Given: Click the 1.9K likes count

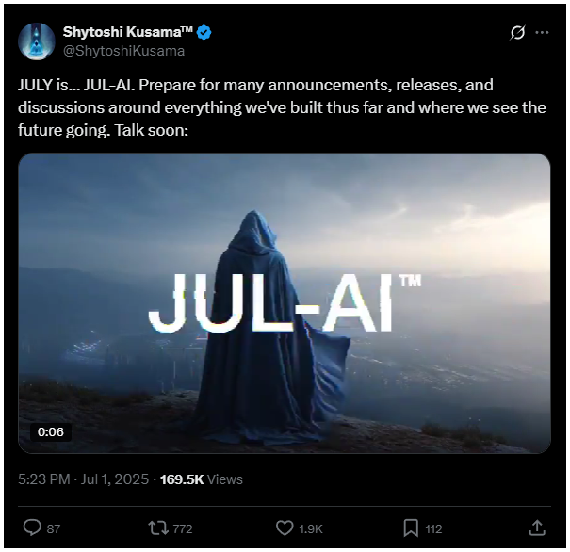Looking at the screenshot, I should coord(311,528).
